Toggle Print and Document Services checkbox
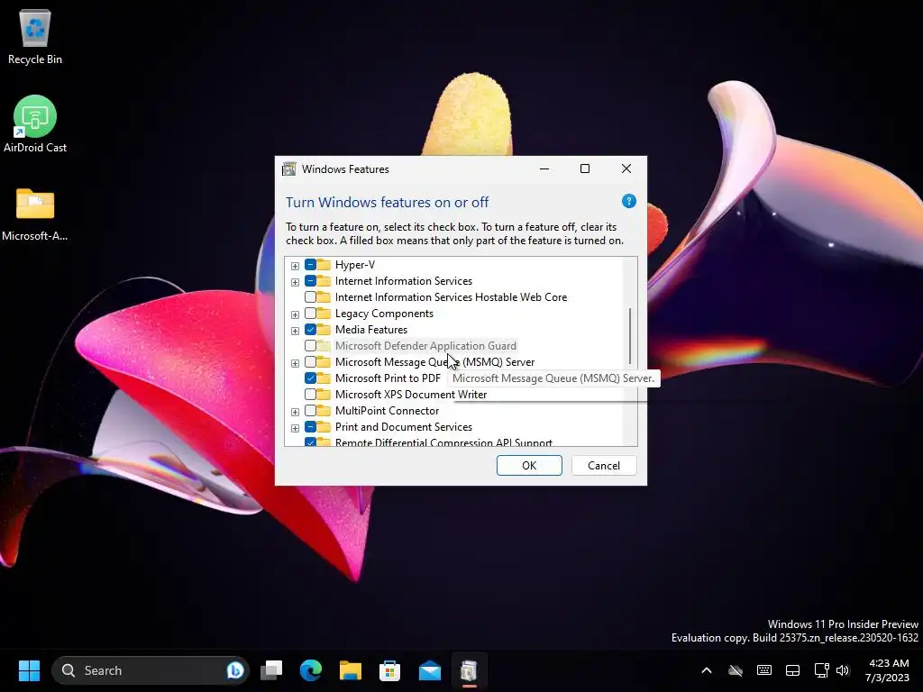Screen dimensions: 923x692 pyautogui.click(x=310, y=426)
